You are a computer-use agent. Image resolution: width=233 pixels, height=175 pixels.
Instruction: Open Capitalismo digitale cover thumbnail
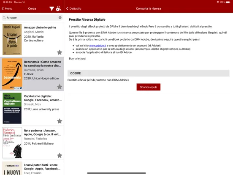pos(12,108)
